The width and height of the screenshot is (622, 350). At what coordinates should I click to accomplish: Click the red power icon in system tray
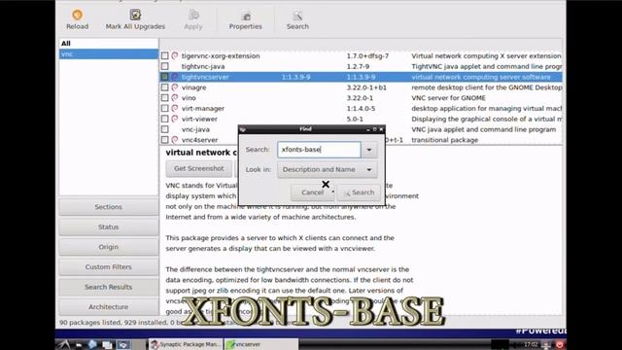[x=560, y=344]
